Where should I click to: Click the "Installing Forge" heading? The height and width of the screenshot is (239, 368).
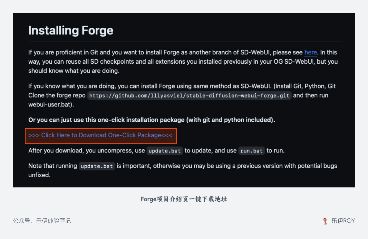pos(71,31)
